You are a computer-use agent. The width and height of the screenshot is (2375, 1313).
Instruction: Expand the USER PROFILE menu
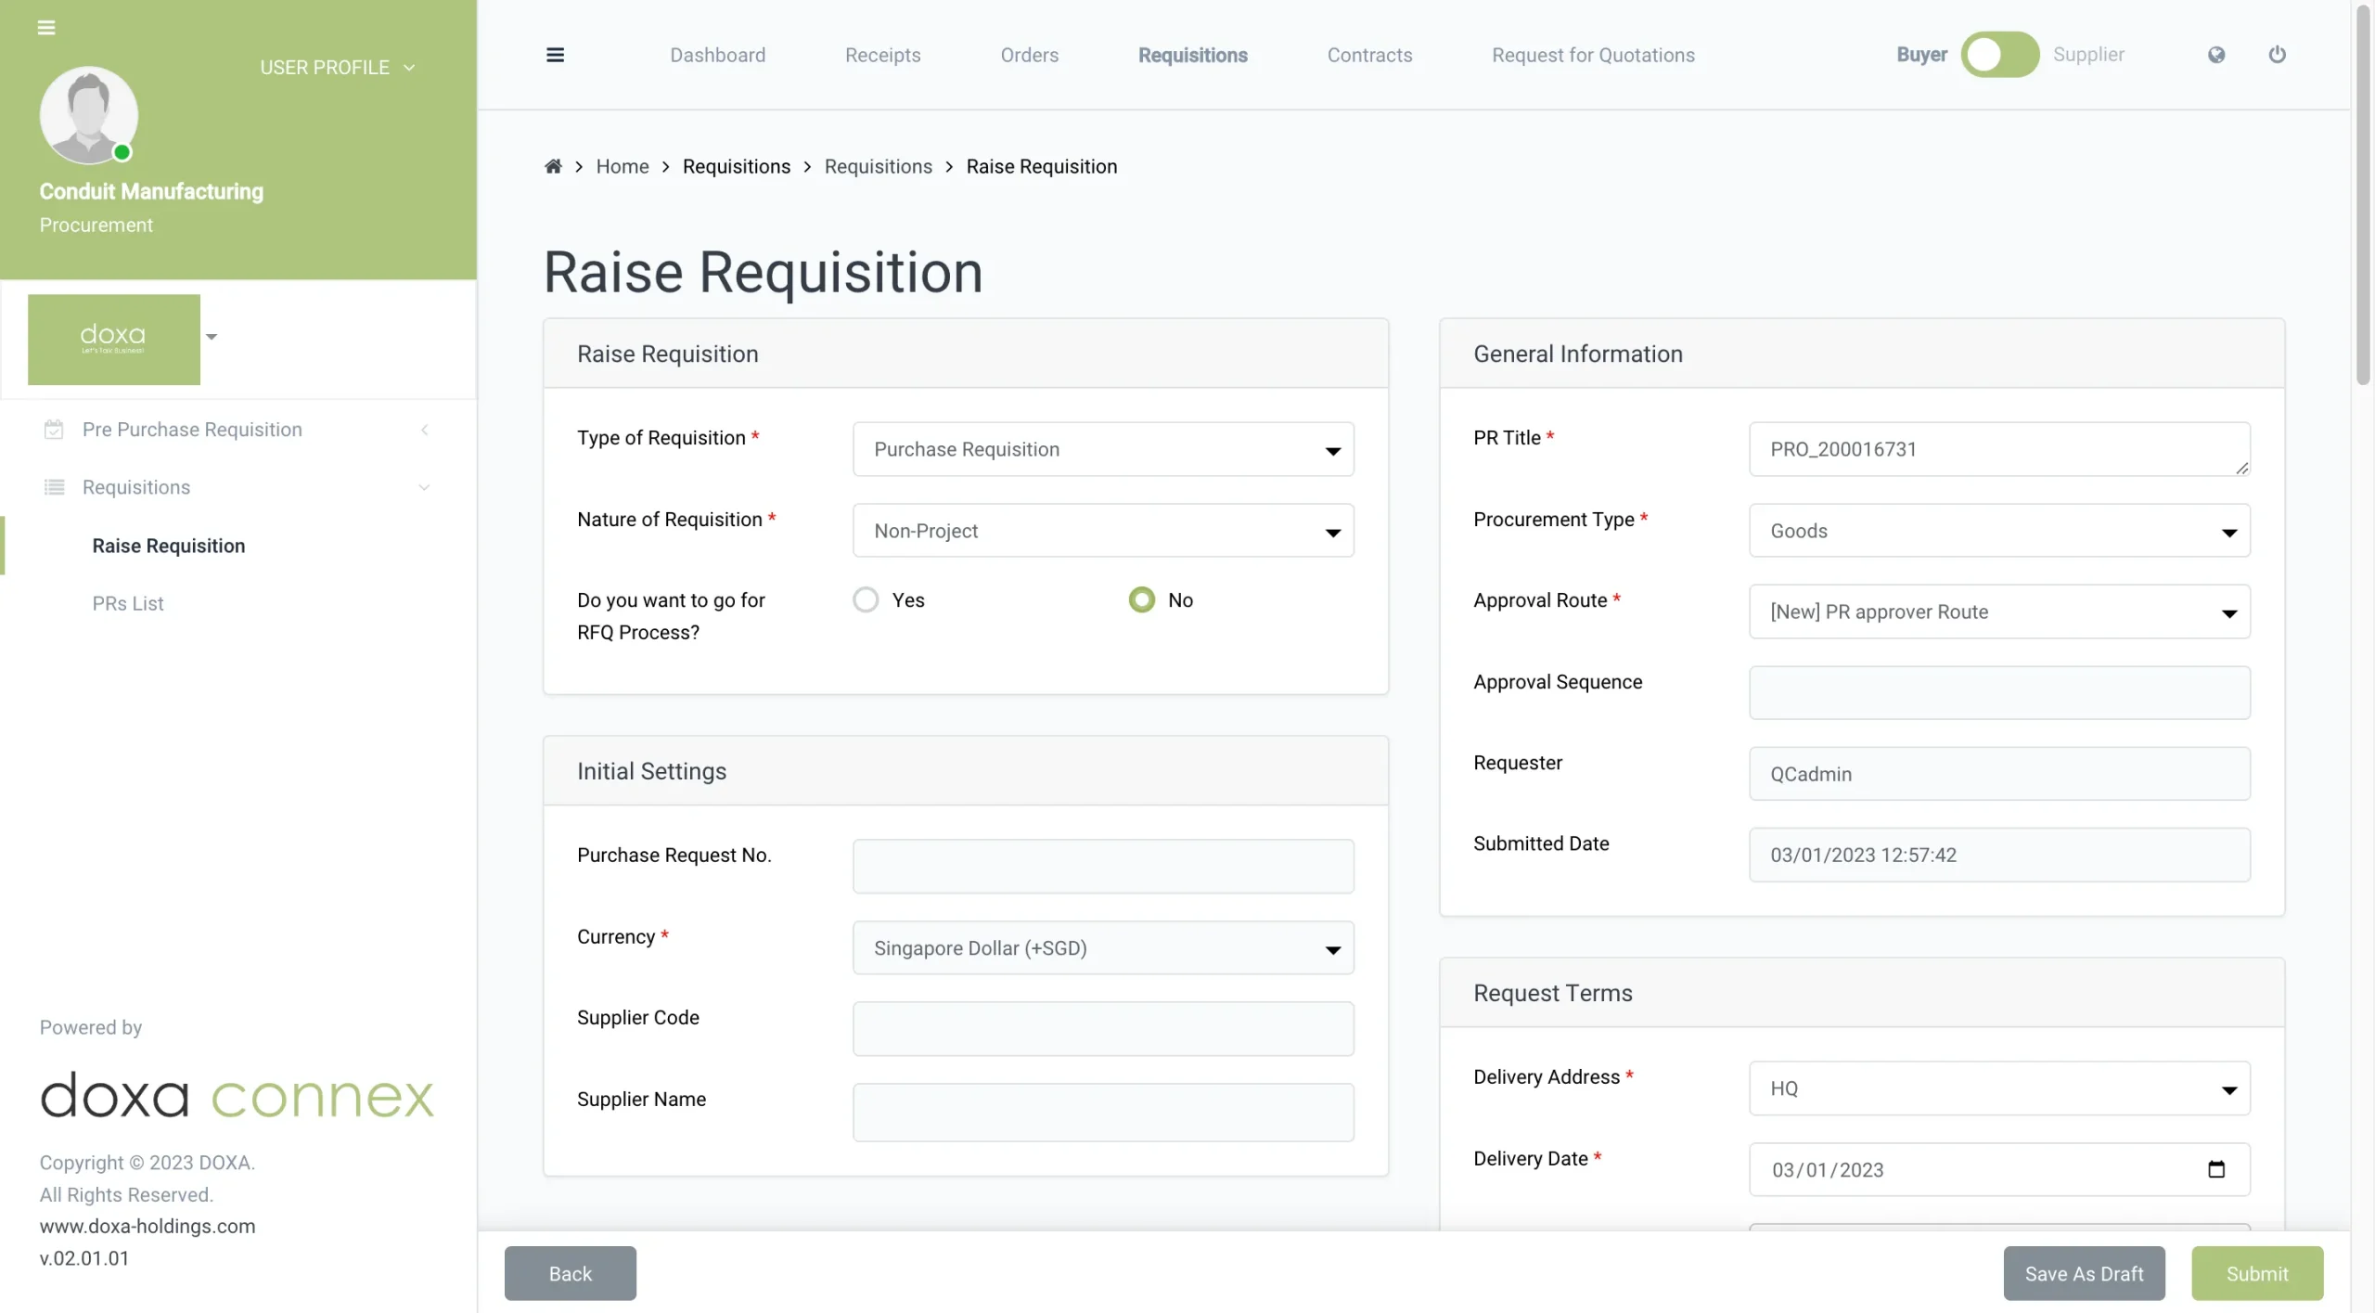pyautogui.click(x=337, y=68)
